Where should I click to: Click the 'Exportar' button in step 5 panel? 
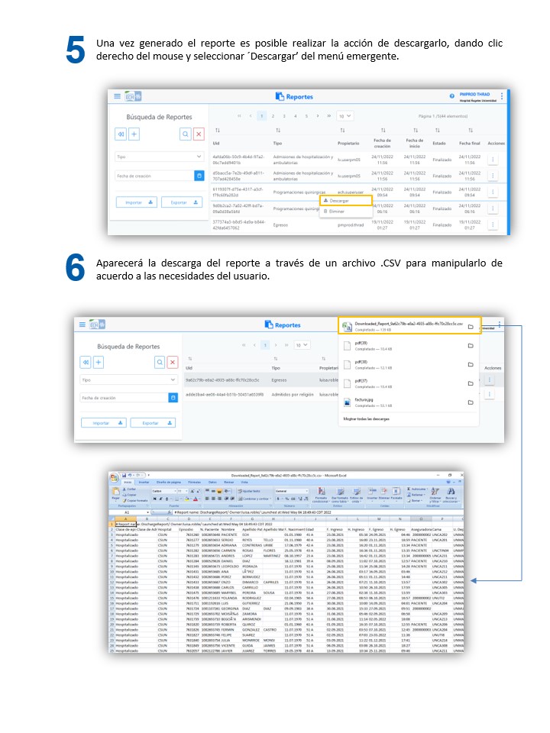pyautogui.click(x=183, y=202)
